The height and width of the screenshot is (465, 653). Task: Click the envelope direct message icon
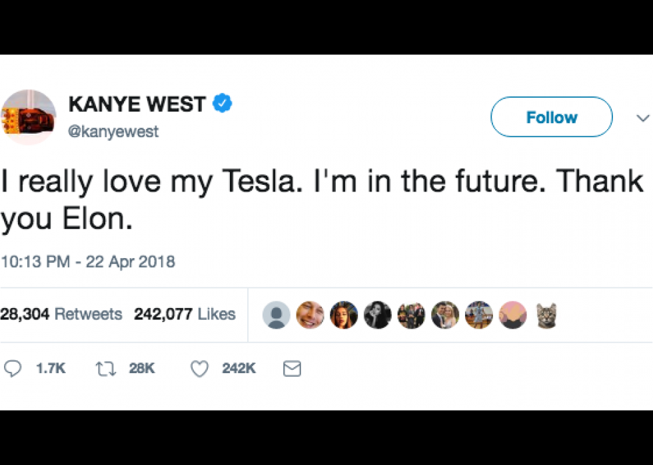pos(292,369)
